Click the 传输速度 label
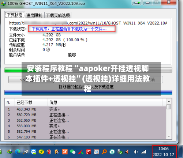Viewport: 183px width, 158px height. [x=17, y=45]
